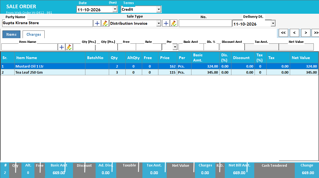Screen dimensions: 319x178
Task: Click the Item Name entry field
Action: pyautogui.click(x=29, y=47)
